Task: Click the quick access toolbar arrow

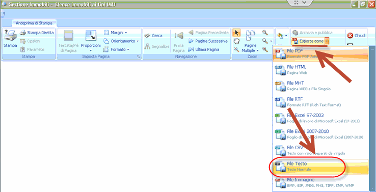Action: click(4, 14)
